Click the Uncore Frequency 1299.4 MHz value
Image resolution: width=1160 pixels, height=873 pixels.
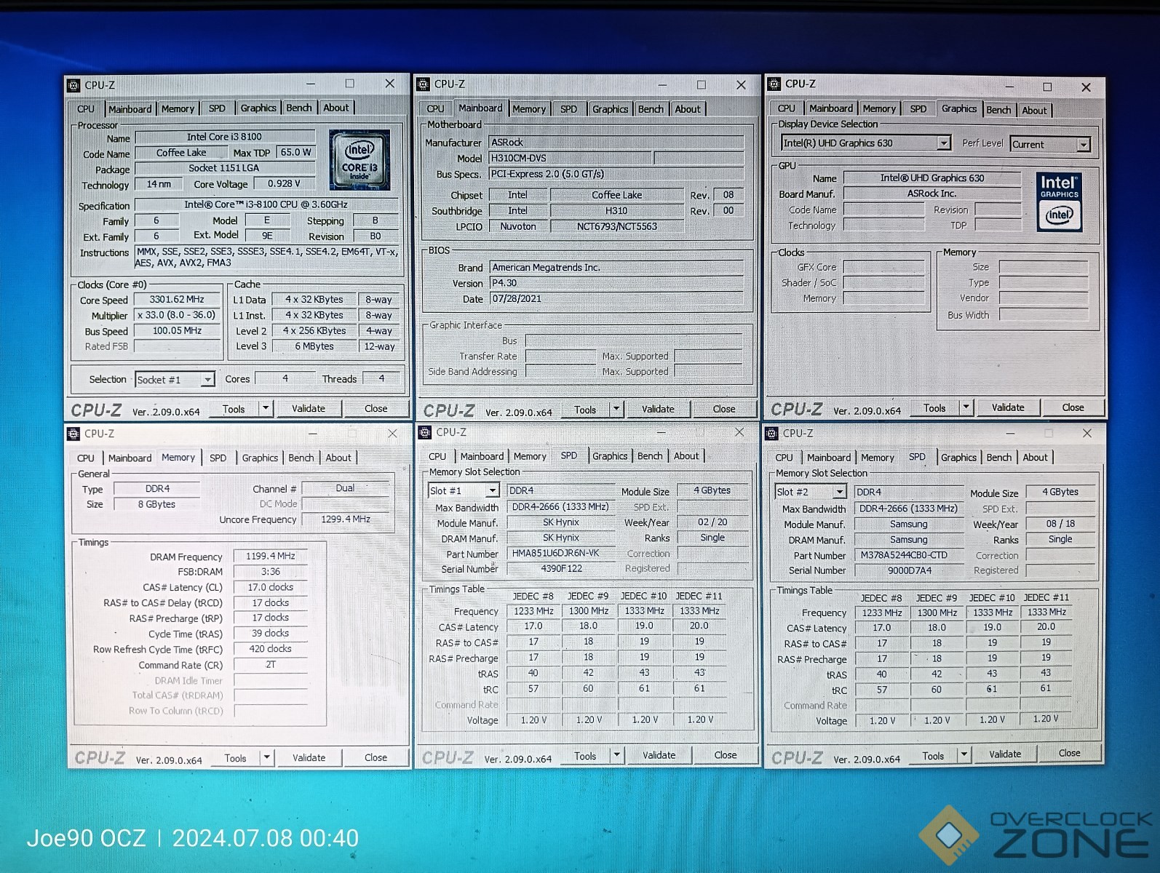point(346,519)
